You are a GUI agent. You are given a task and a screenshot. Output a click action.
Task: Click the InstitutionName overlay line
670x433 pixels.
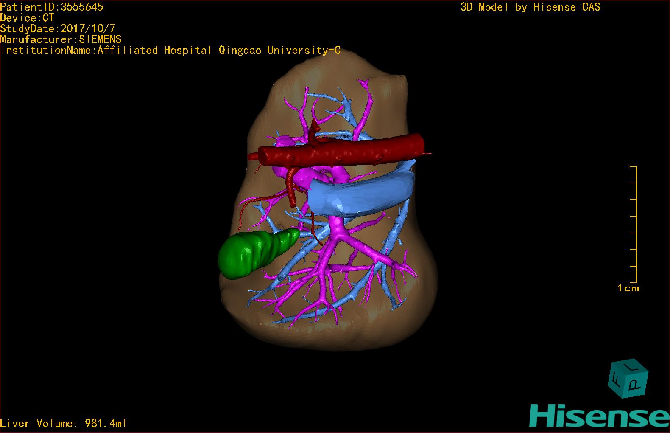coord(170,51)
